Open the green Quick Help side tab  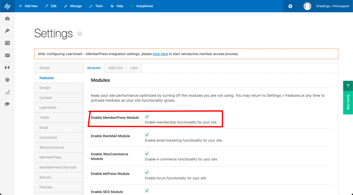pyautogui.click(x=348, y=97)
